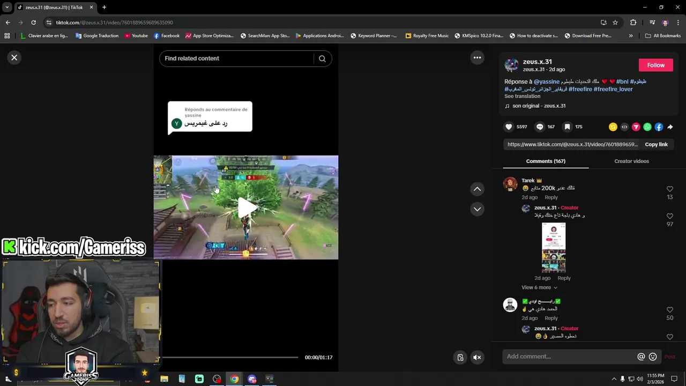Viewport: 686px width, 386px height.
Task: Click the Embed code icon
Action: [624, 127]
